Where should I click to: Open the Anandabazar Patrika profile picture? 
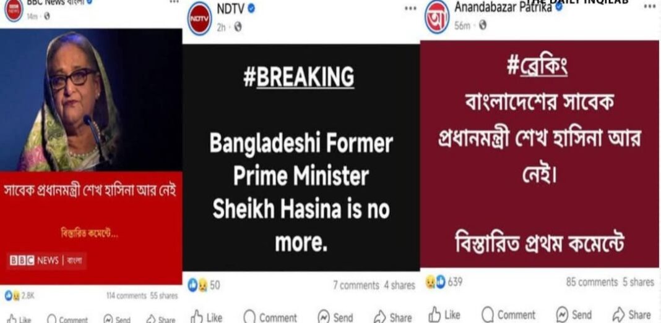click(x=437, y=17)
